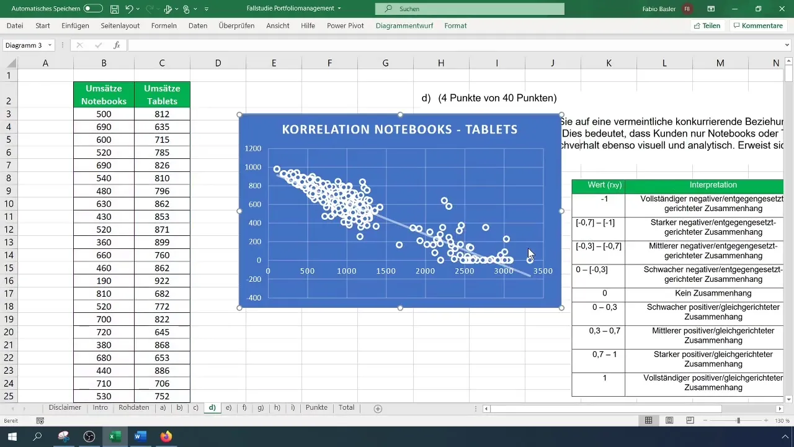The image size is (794, 447).
Task: Open the Undo history dropdown arrow
Action: coord(139,9)
